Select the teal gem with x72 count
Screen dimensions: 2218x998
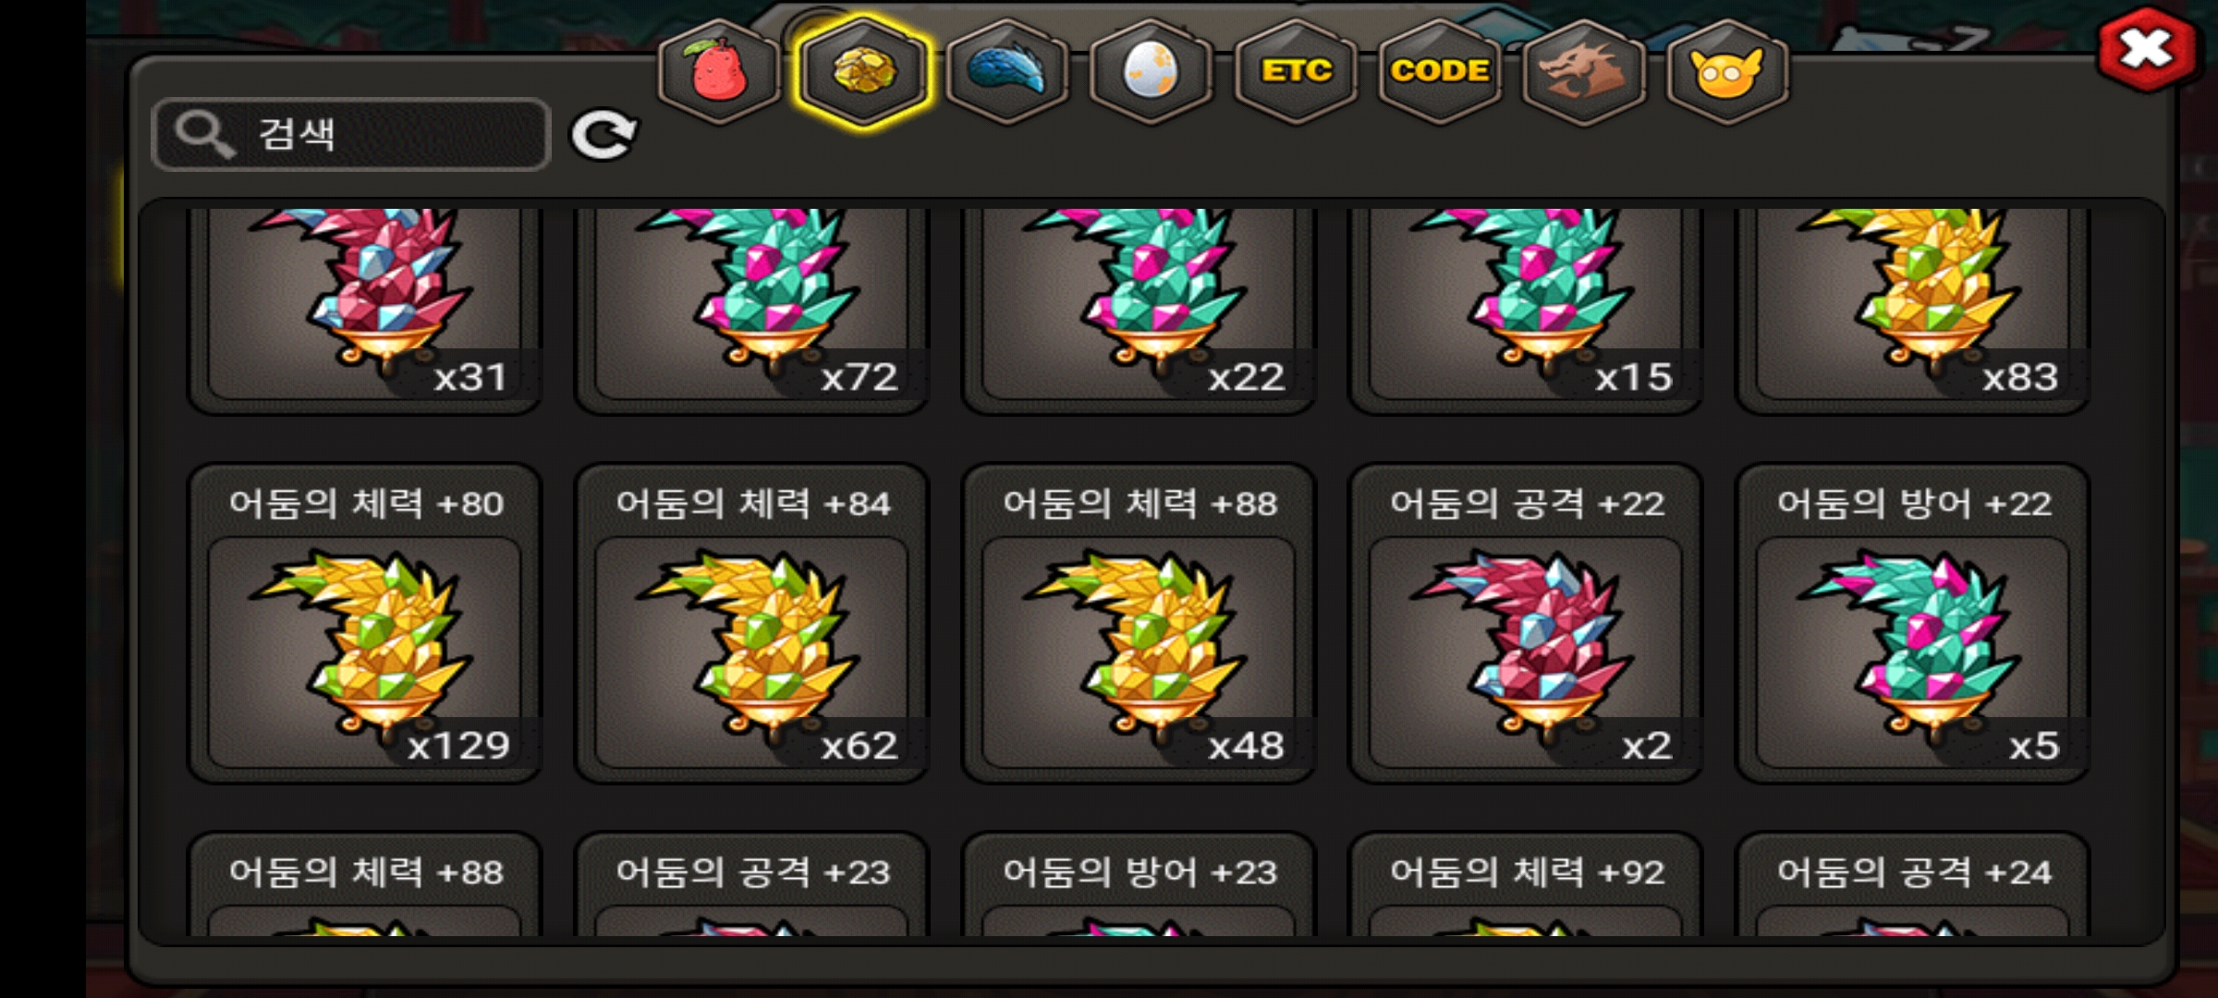click(x=751, y=310)
